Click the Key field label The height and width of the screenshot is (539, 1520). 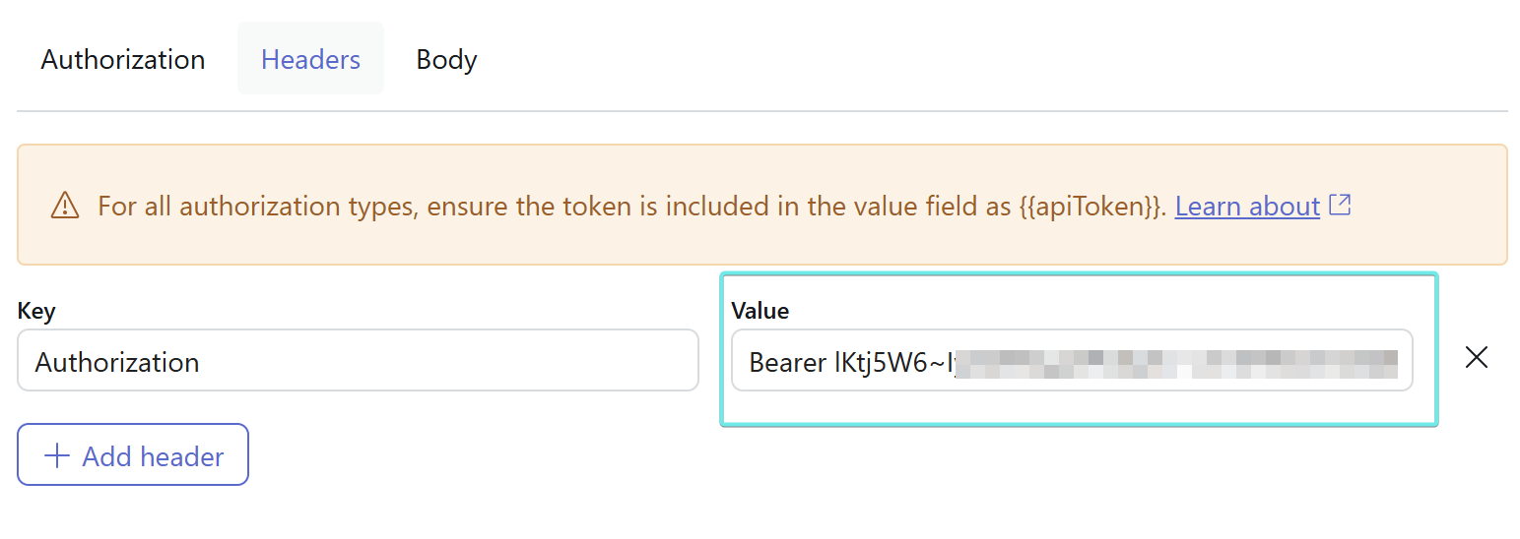(x=36, y=311)
